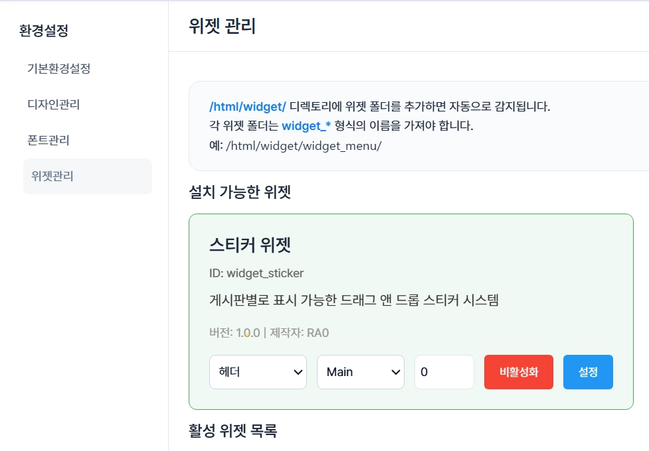
Task: Expand the widget position selector chevron
Action: pos(299,372)
